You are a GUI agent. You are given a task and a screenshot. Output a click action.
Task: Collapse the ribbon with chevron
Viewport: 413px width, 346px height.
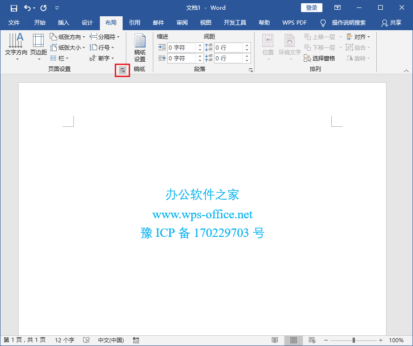click(406, 71)
